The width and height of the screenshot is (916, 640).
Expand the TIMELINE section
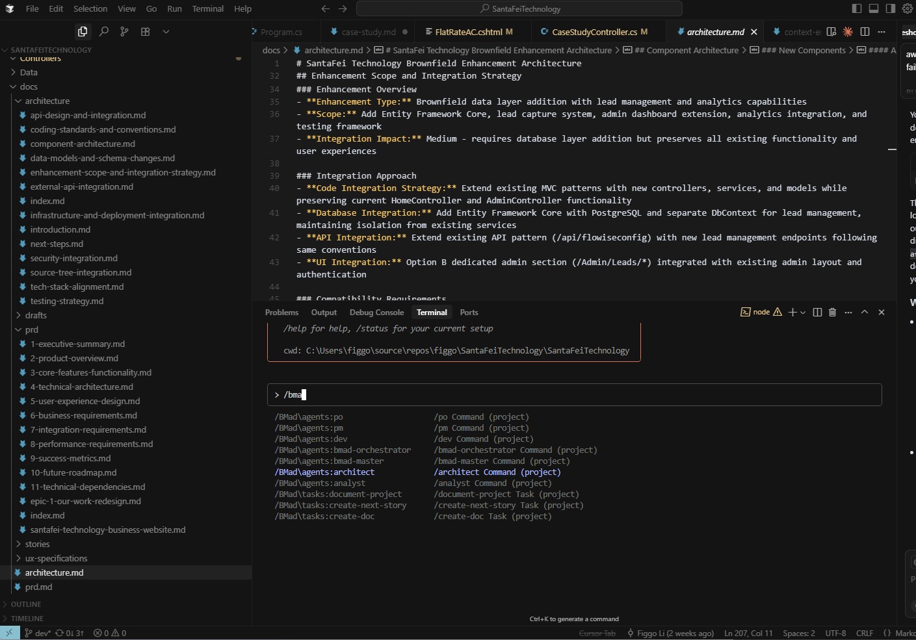point(125,619)
